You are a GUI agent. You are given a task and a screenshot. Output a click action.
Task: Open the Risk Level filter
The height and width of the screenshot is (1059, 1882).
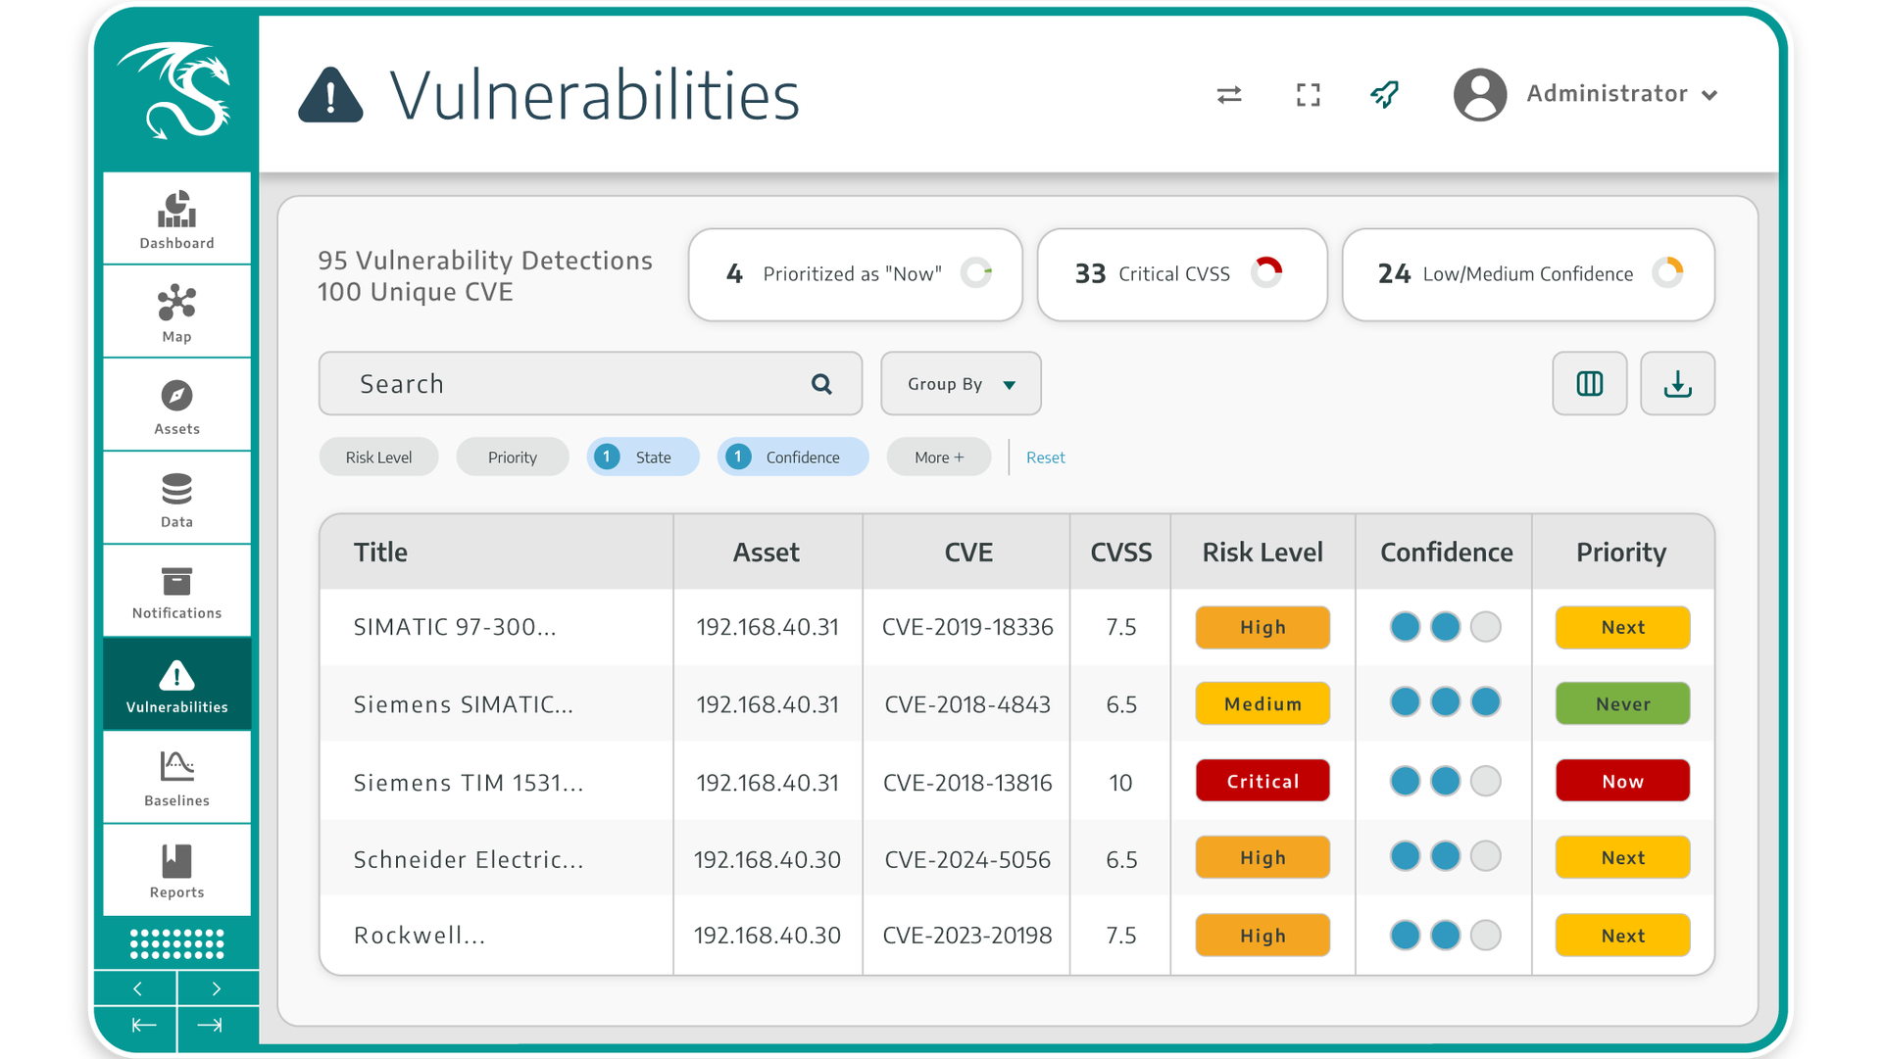point(378,457)
